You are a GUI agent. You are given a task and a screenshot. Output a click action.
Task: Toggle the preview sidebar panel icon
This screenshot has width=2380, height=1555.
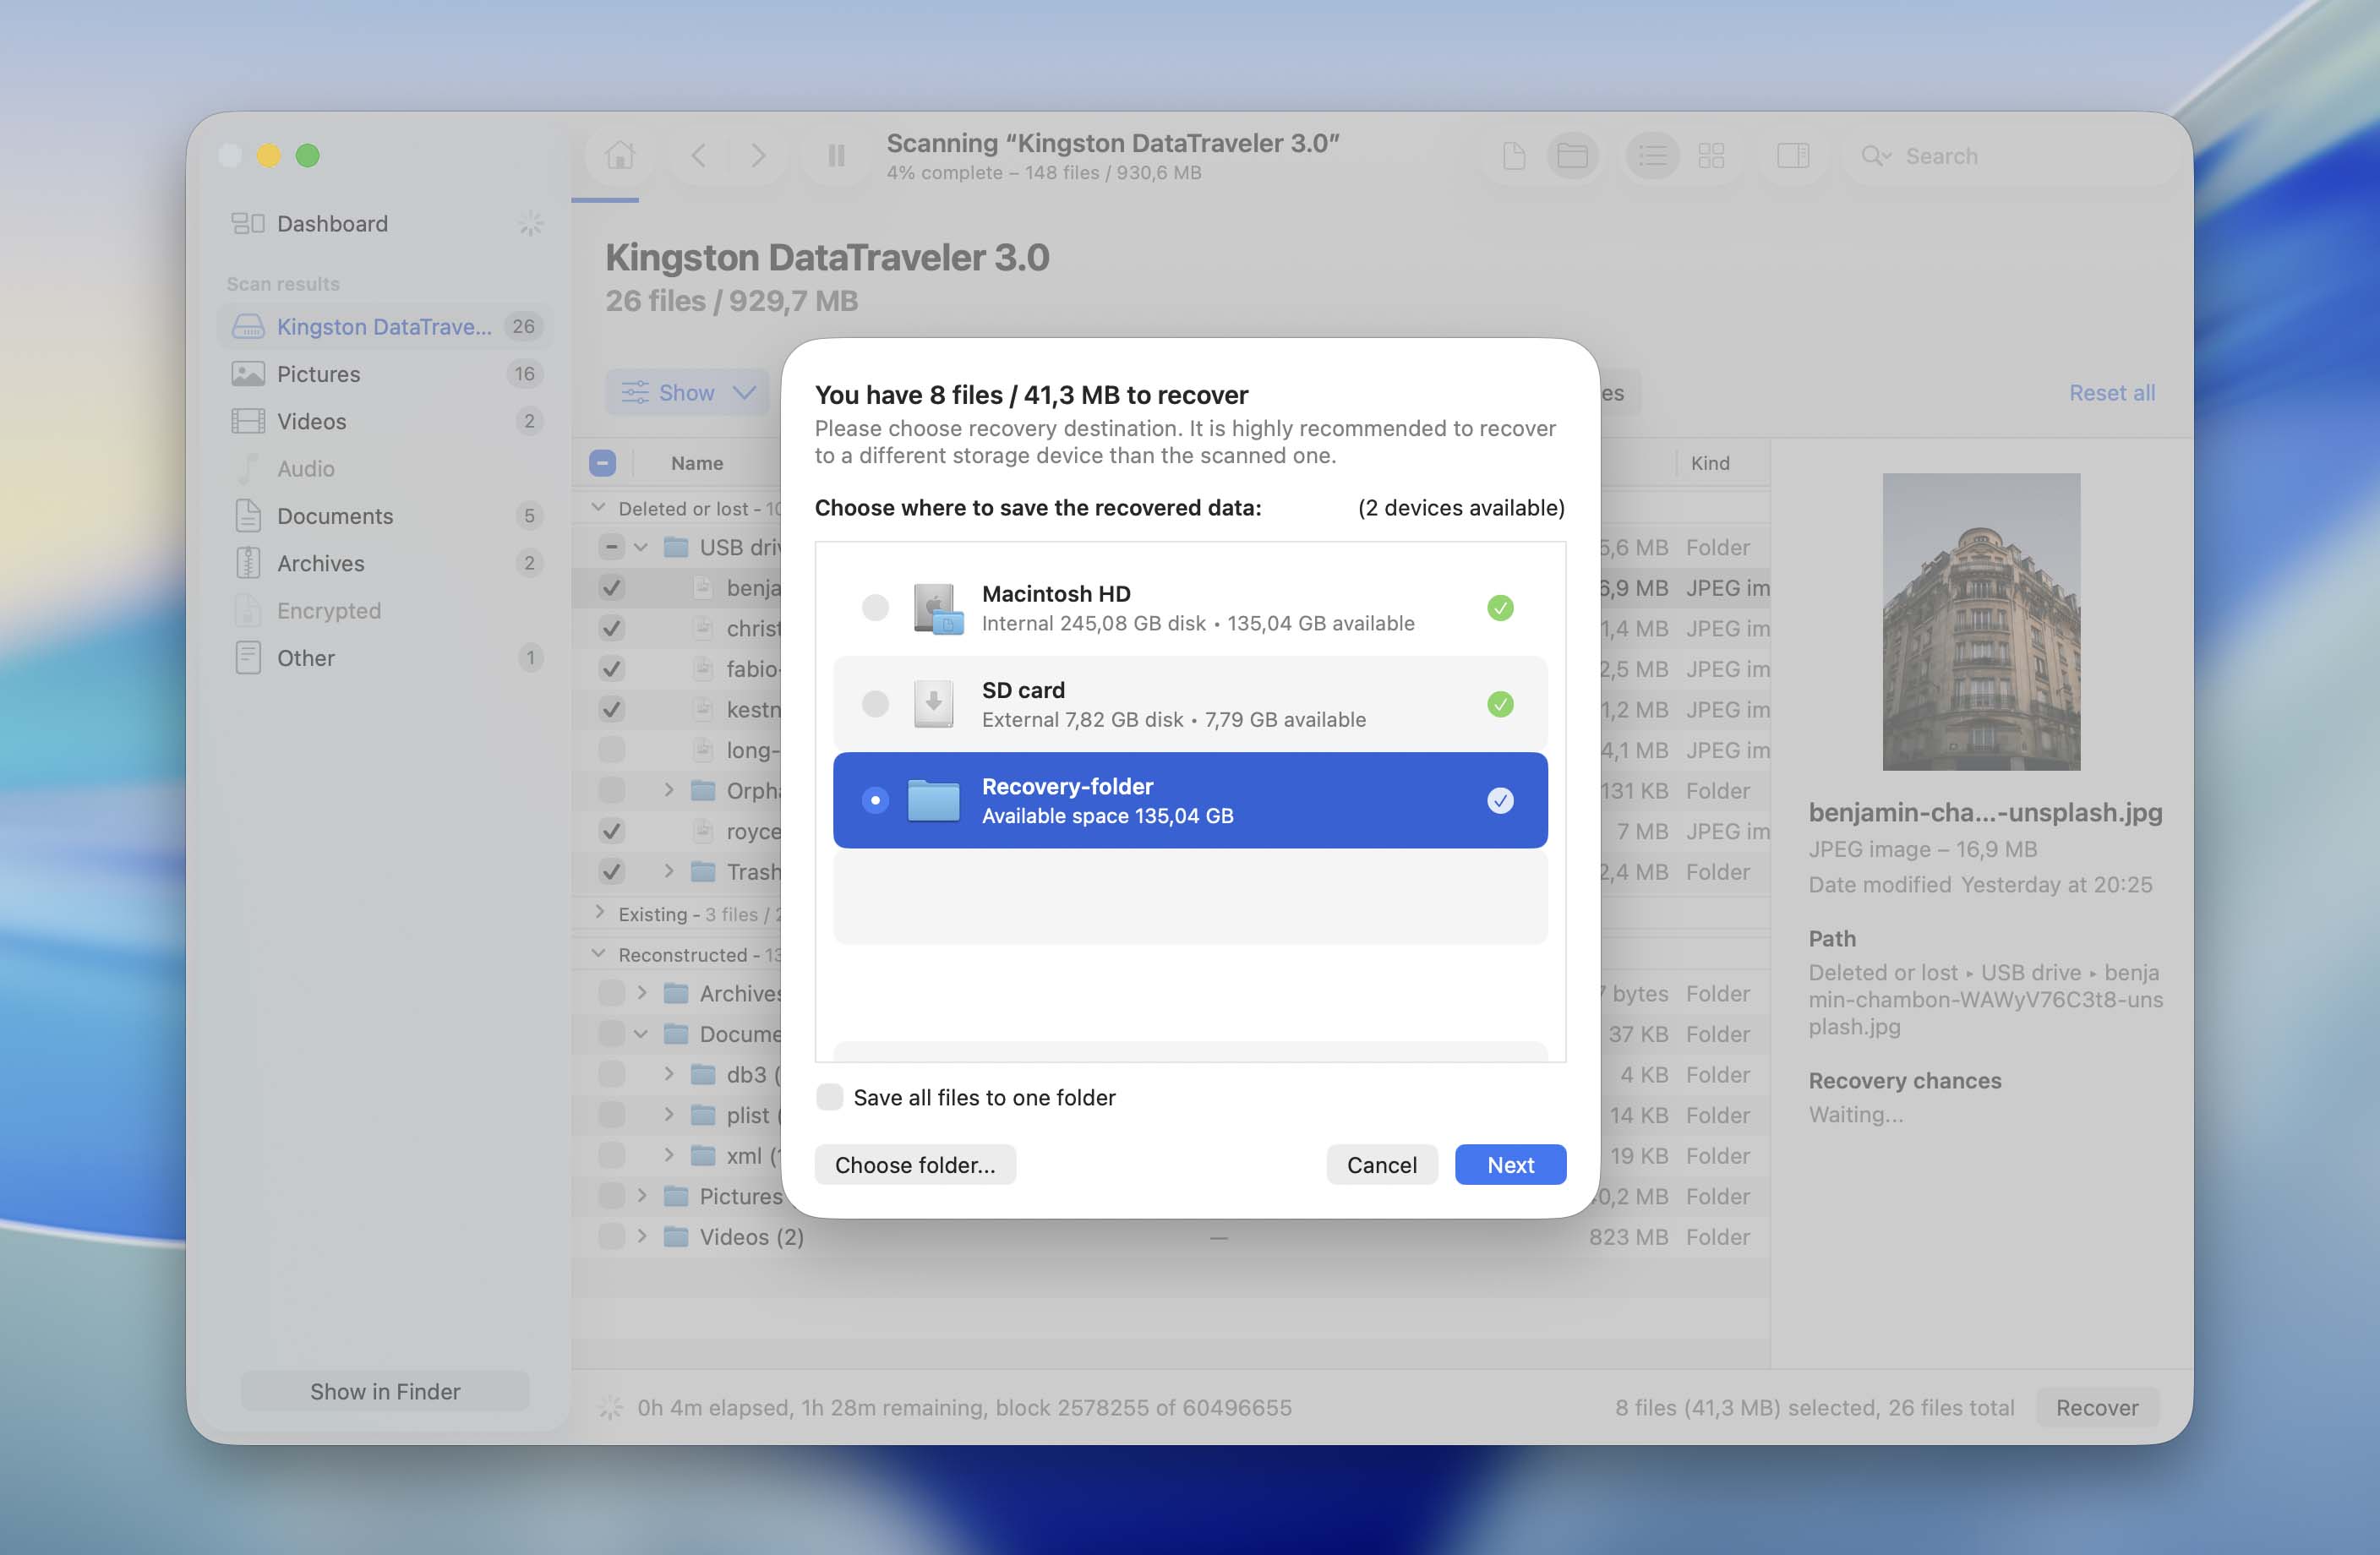coord(1792,155)
